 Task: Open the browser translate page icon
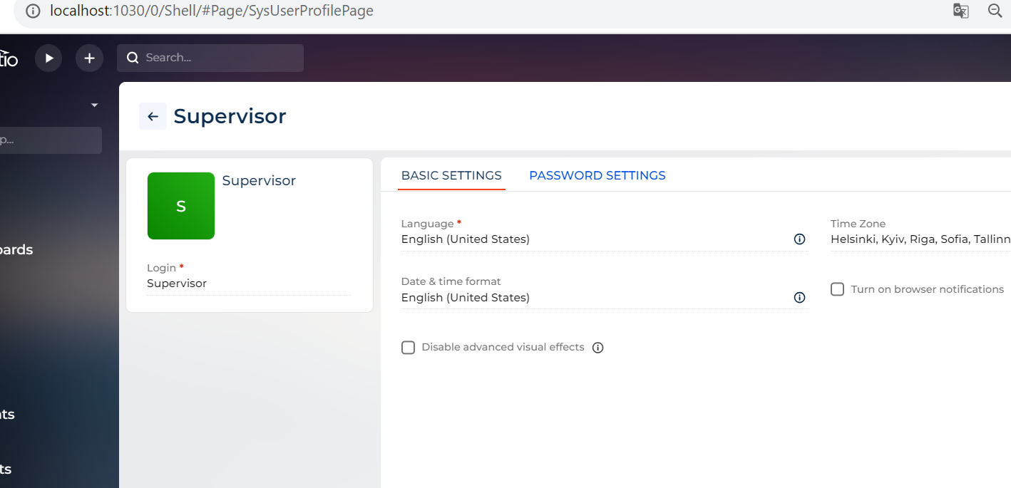pos(961,11)
